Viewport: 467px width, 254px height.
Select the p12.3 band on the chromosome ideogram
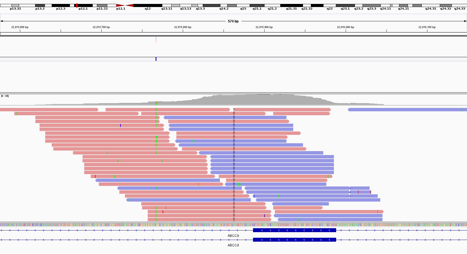coord(61,5)
